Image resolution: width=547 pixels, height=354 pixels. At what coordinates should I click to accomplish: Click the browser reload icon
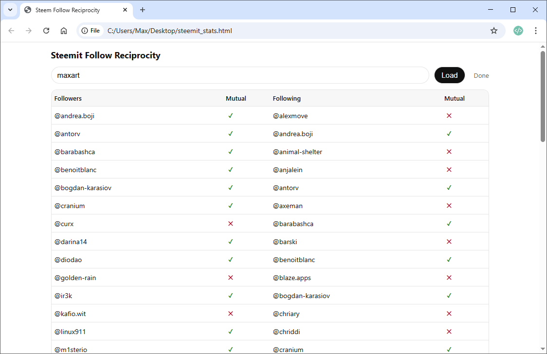click(x=46, y=31)
